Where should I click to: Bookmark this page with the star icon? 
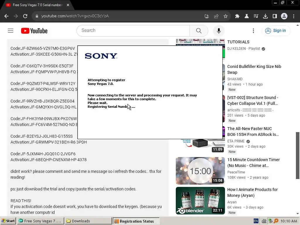(226, 16)
